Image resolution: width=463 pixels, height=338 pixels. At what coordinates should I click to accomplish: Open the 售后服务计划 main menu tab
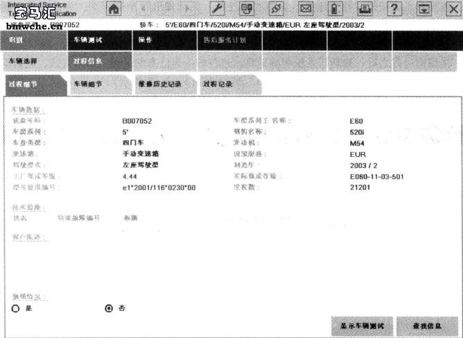coord(229,40)
